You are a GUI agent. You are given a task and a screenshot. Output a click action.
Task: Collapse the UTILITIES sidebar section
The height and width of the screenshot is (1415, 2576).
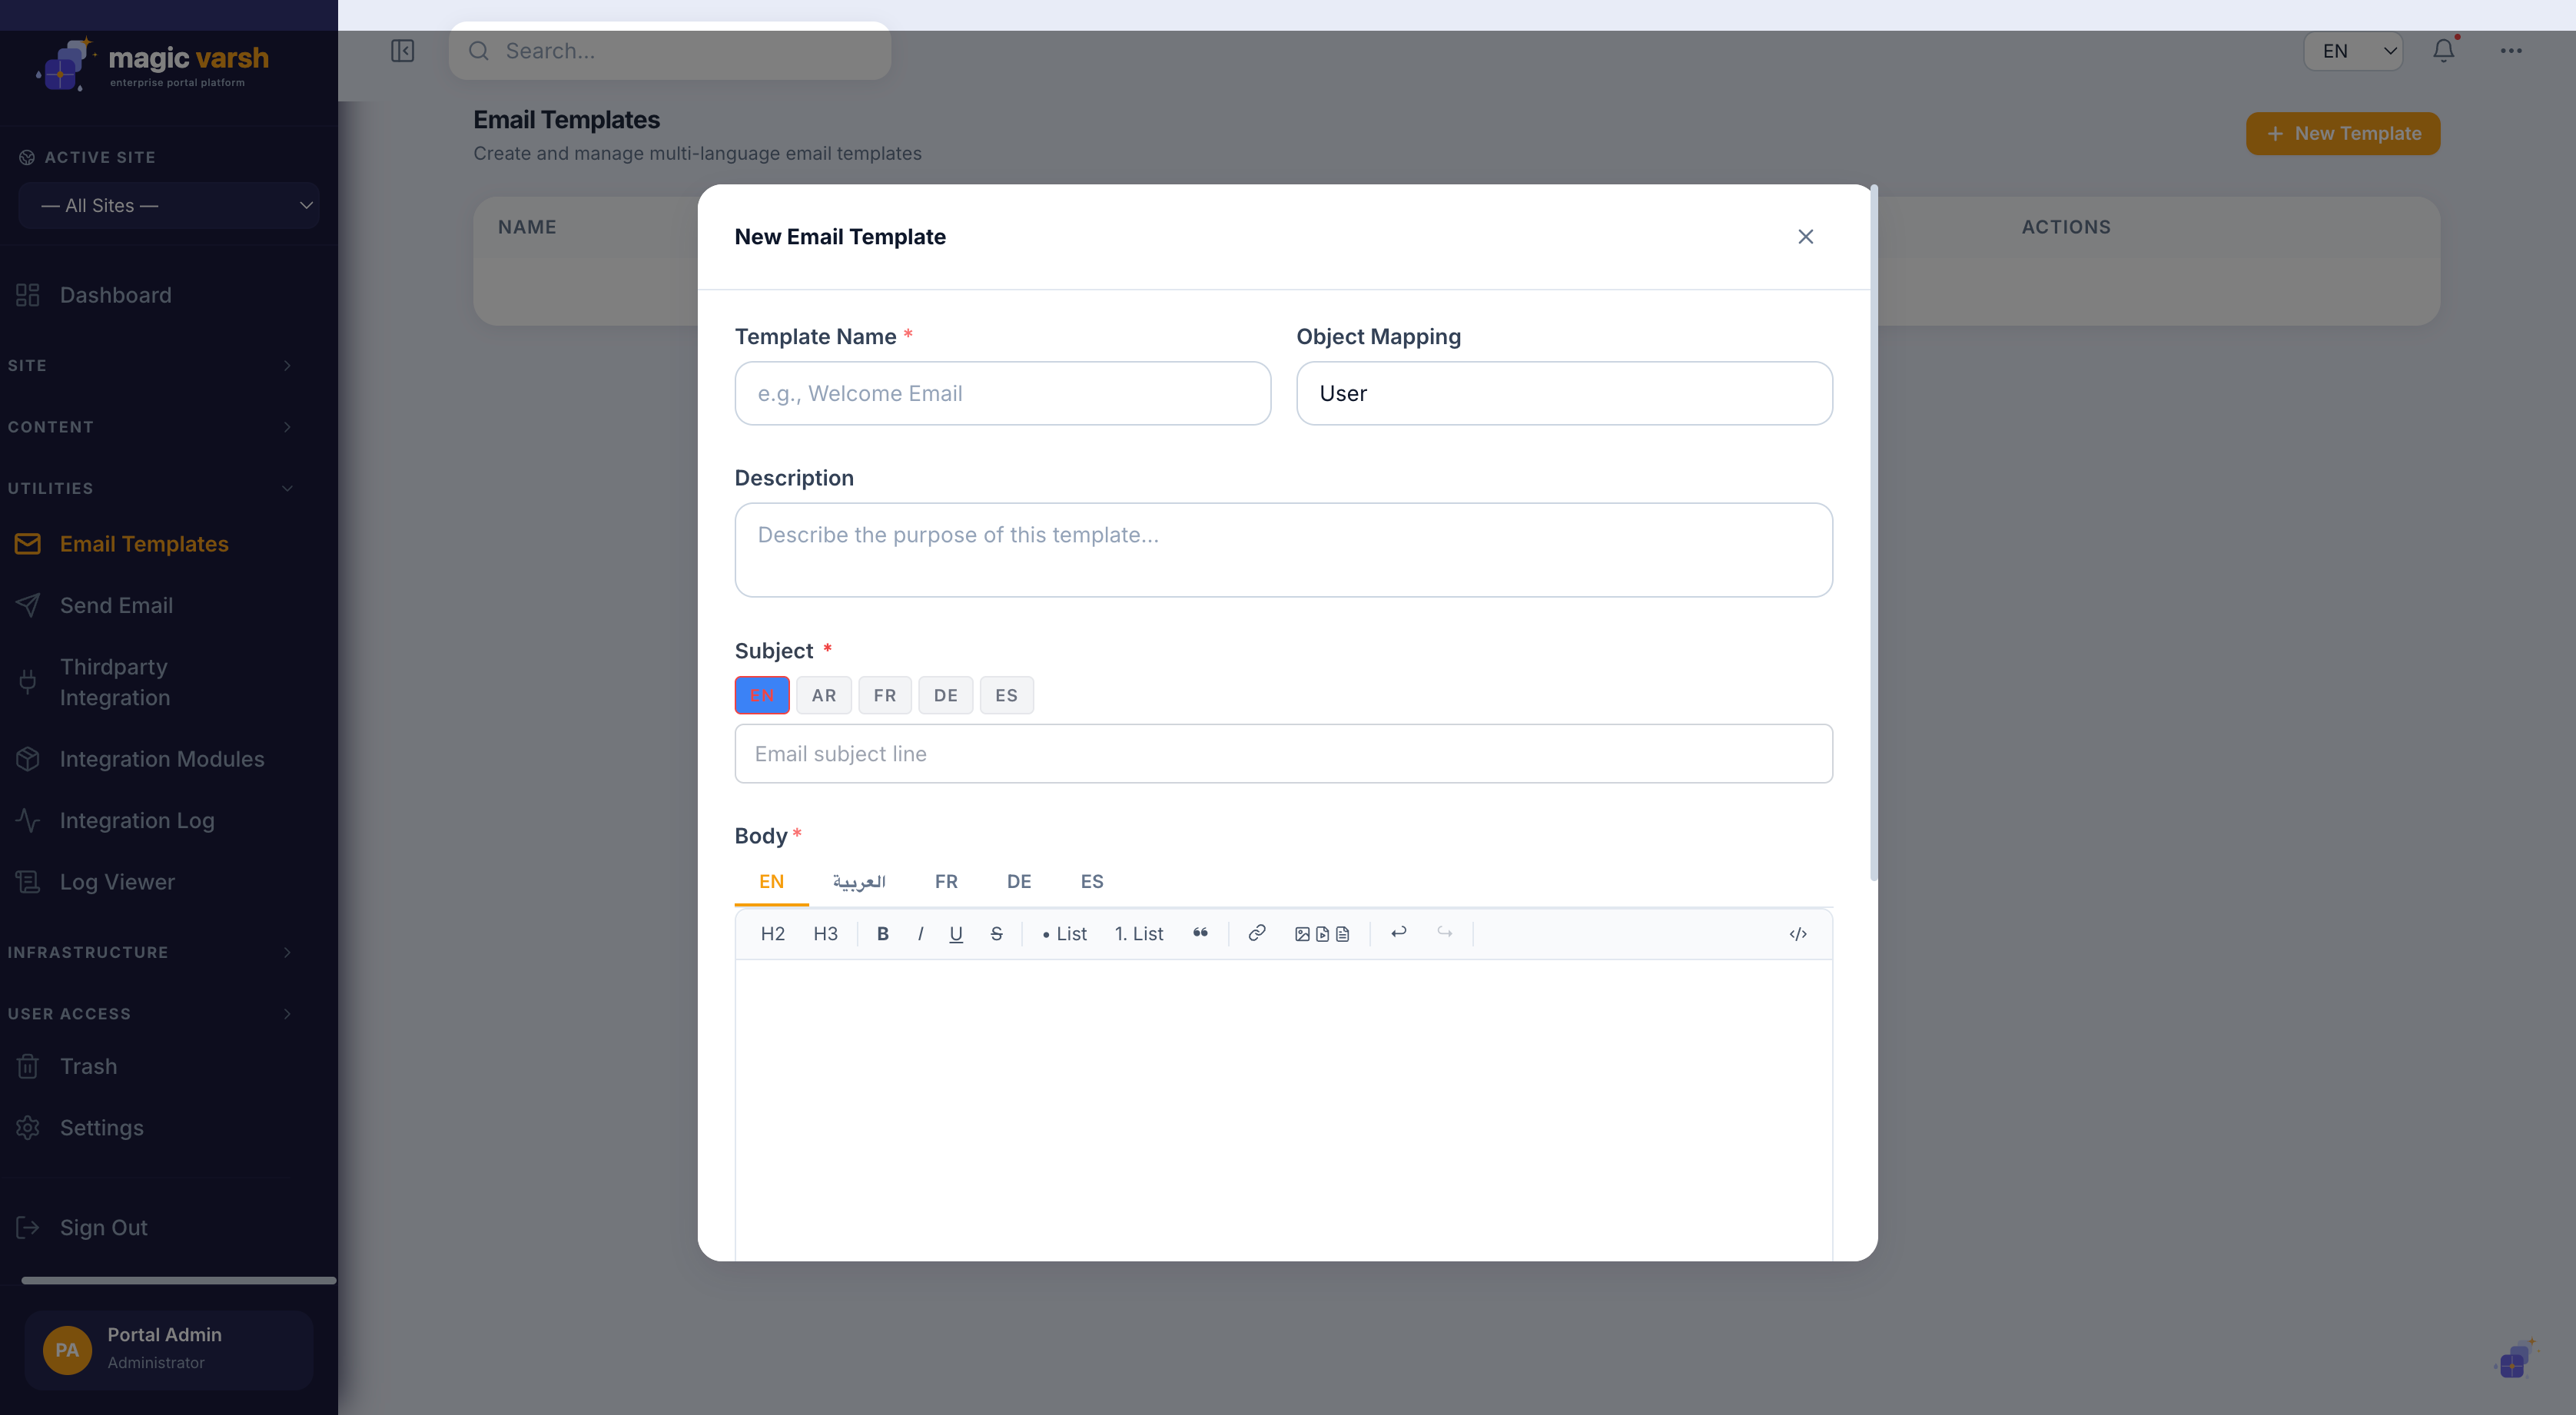[150, 489]
